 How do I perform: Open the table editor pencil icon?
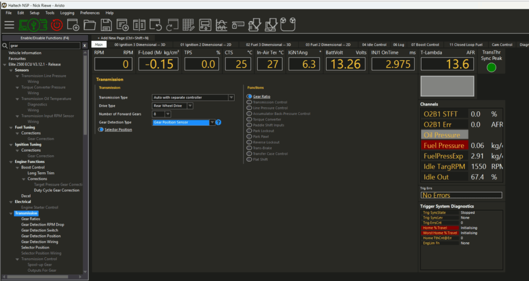click(x=189, y=25)
